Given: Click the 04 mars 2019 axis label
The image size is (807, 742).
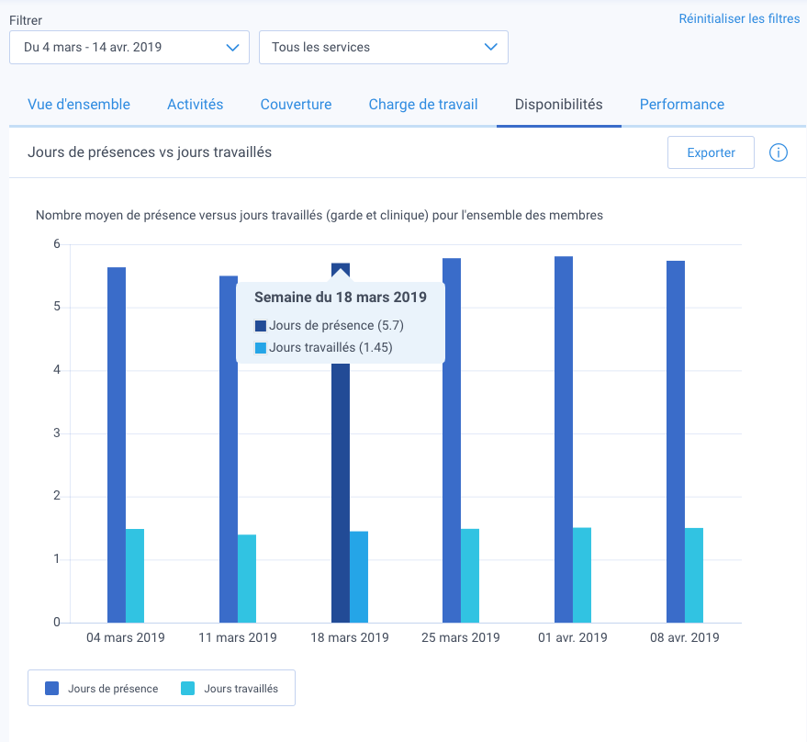Looking at the screenshot, I should (x=126, y=637).
